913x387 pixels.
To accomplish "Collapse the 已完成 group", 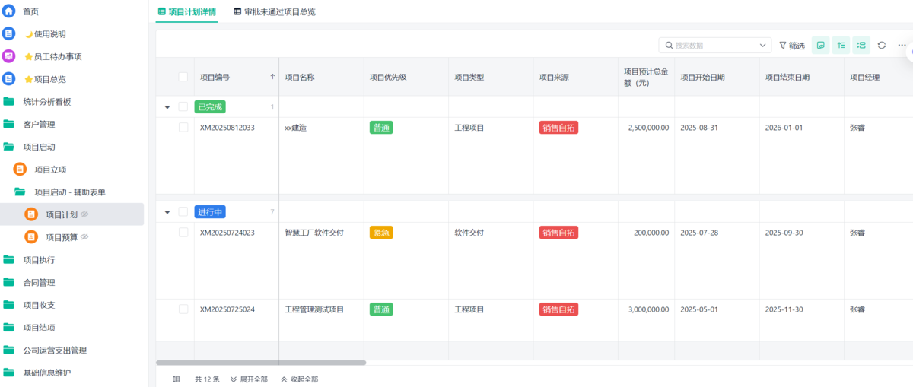I will click(167, 107).
